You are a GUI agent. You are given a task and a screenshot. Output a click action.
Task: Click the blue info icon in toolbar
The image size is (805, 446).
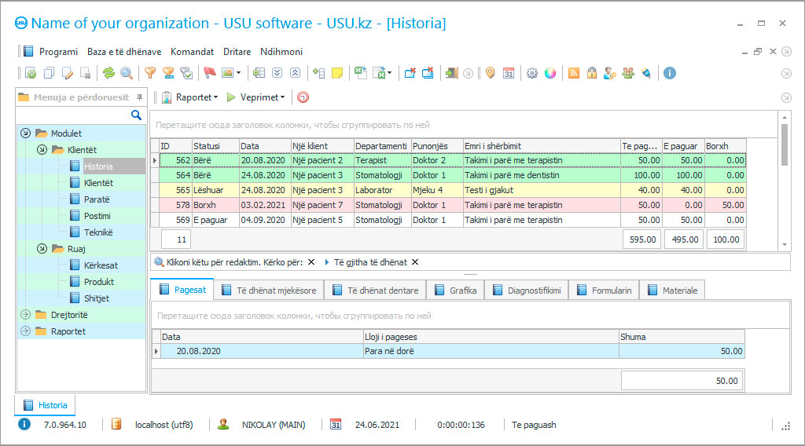click(x=670, y=73)
